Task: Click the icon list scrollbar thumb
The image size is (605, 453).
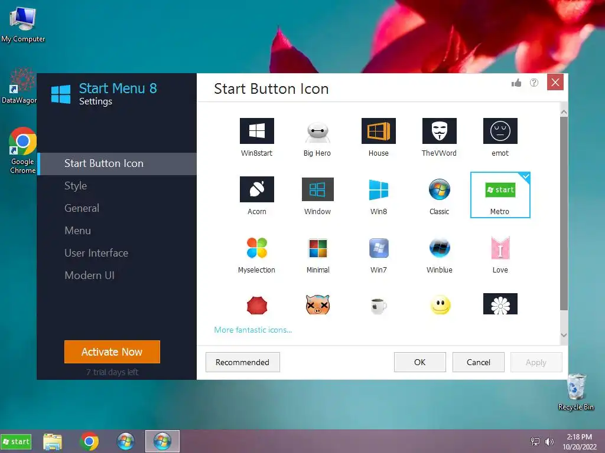Action: (564, 213)
